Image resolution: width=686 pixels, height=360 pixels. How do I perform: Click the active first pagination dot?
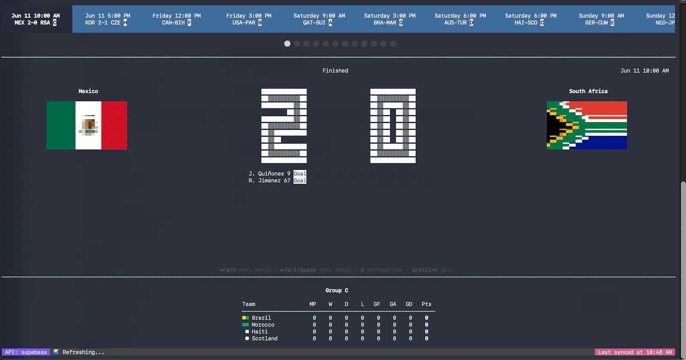click(287, 44)
